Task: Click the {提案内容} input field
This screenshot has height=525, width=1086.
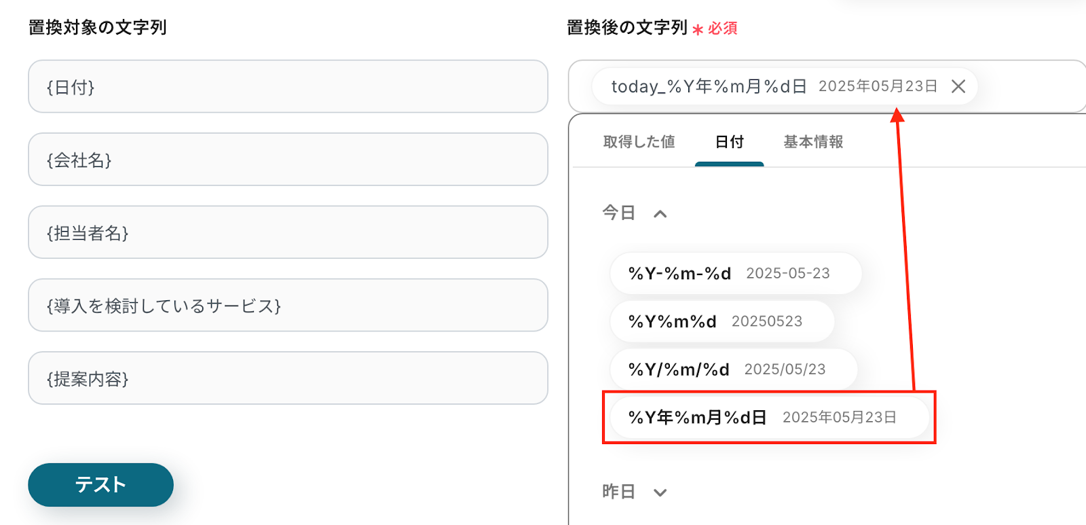Action: point(288,378)
